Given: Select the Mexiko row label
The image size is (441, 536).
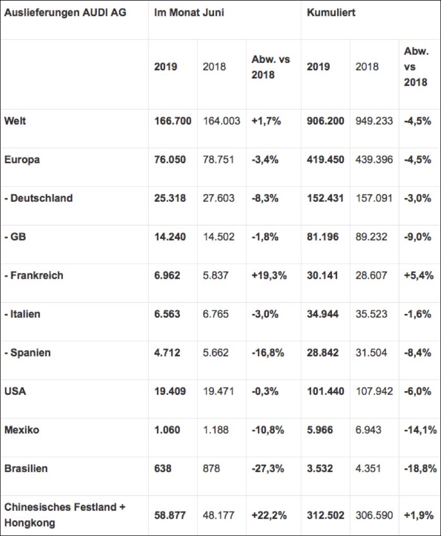Looking at the screenshot, I should coord(22,430).
